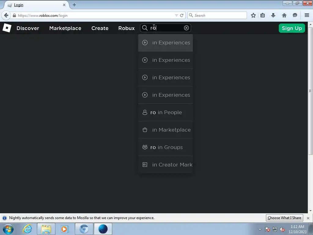Open the network tray icon
Image resolution: width=313 pixels, height=235 pixels.
coord(275,229)
